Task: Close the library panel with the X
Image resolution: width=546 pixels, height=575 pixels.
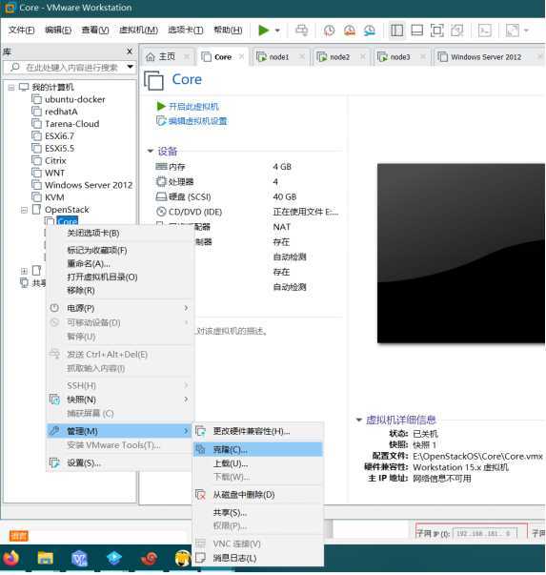Action: (130, 51)
